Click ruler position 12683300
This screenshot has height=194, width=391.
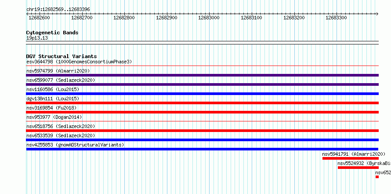337,18
